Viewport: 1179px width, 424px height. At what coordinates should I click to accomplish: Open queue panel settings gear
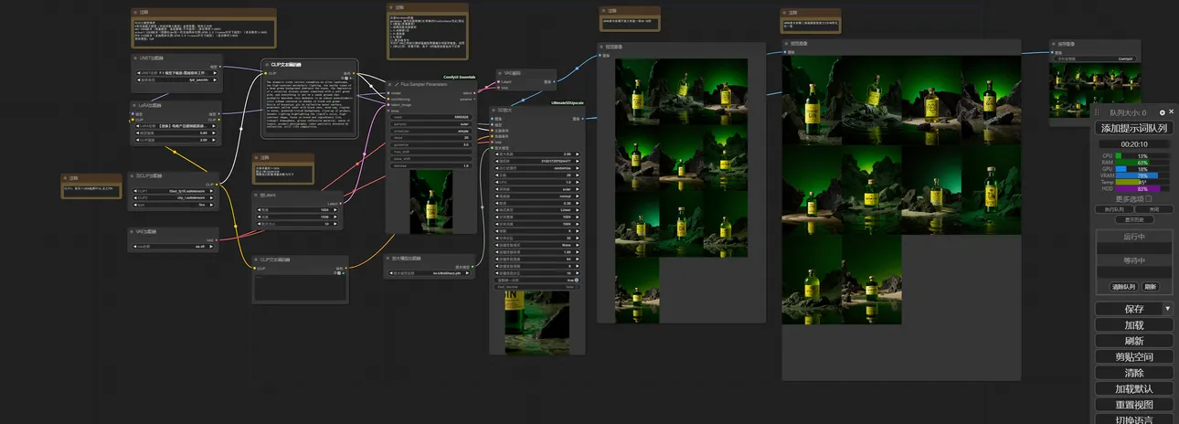pos(1162,112)
